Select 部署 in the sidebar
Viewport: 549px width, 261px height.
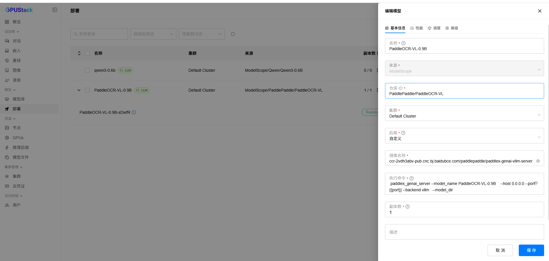point(29,109)
